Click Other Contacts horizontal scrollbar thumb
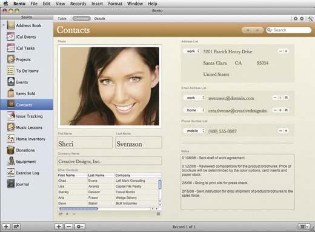The width and height of the screenshot is (315, 232). (x=79, y=209)
